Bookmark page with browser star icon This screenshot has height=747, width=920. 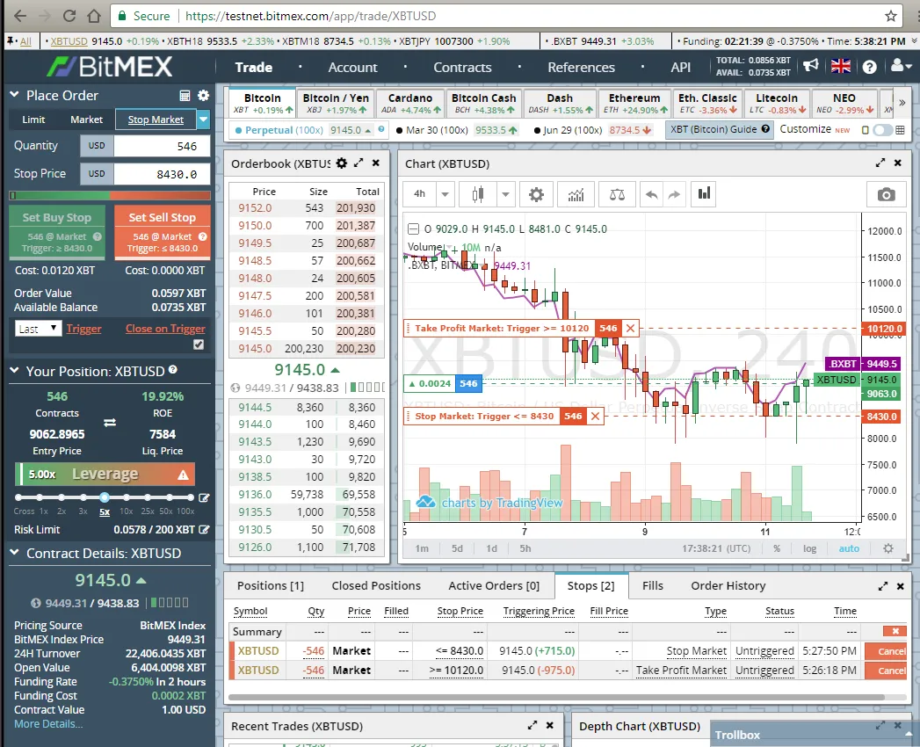pyautogui.click(x=890, y=16)
